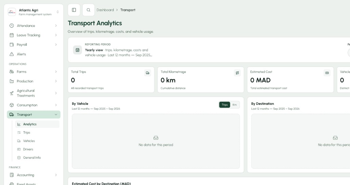
Task: Click the Production factory icon
Action: (12, 81)
